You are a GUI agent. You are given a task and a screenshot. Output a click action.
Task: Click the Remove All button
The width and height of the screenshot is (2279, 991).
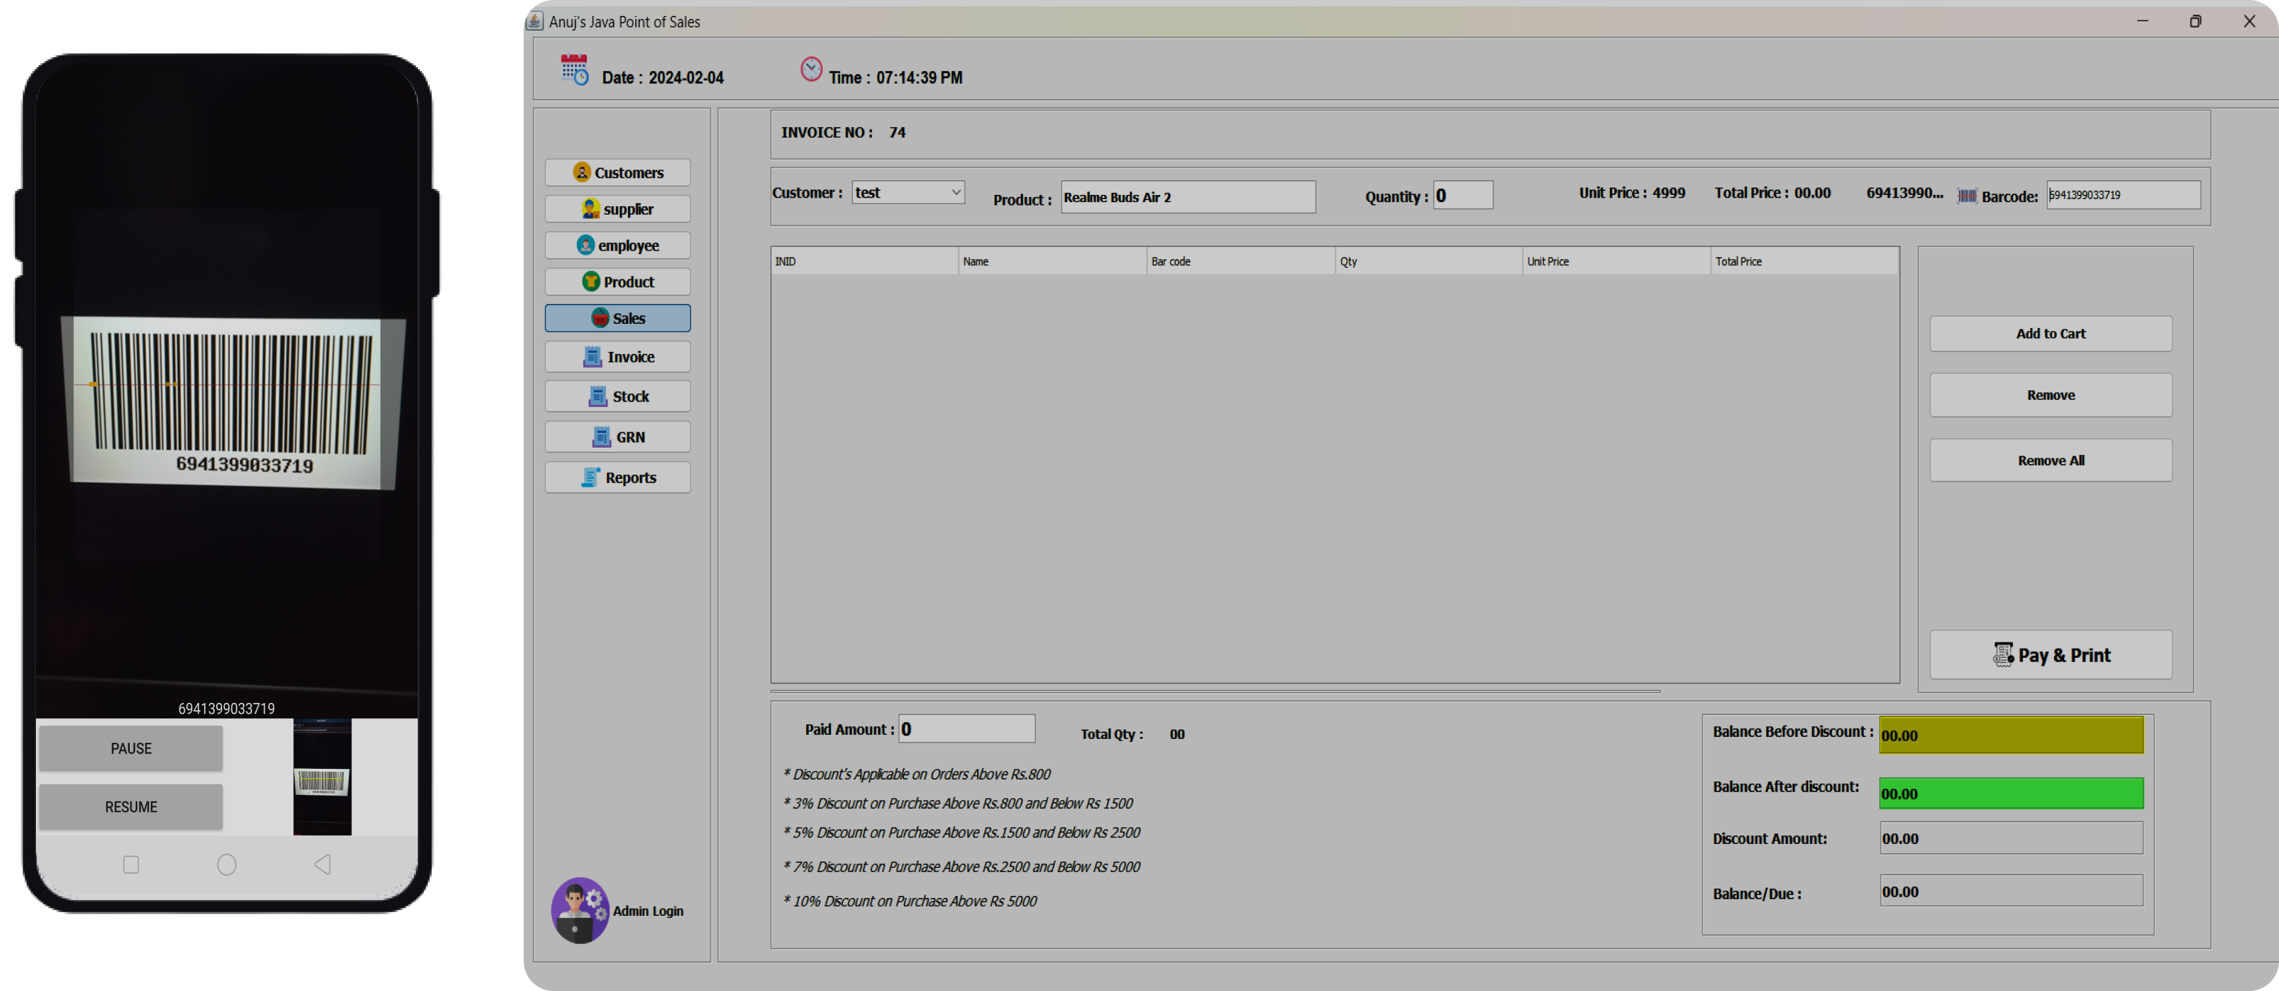[2050, 460]
